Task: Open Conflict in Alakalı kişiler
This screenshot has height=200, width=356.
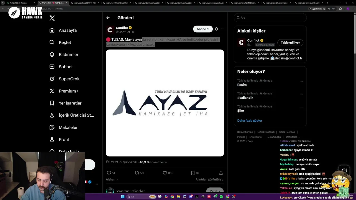Action: [x=253, y=40]
